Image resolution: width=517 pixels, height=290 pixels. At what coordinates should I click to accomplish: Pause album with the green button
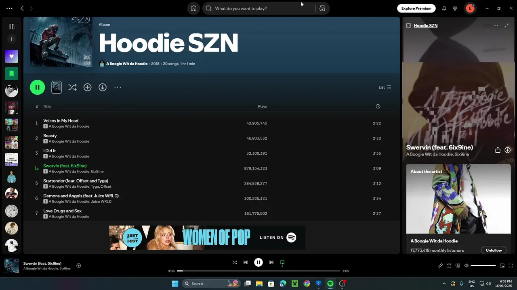pyautogui.click(x=37, y=87)
